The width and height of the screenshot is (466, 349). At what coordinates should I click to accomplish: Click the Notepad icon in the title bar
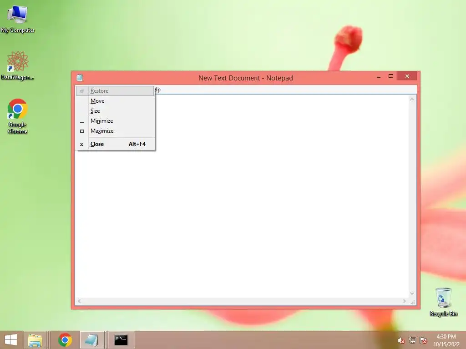pyautogui.click(x=80, y=78)
